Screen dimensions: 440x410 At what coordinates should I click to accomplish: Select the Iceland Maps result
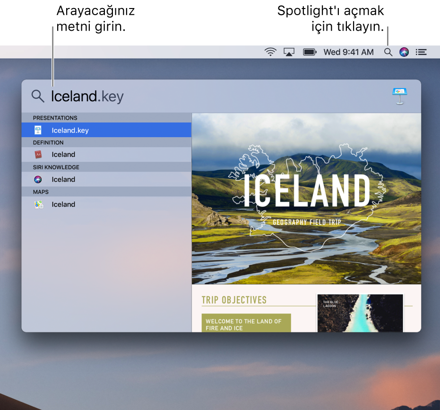coord(106,204)
